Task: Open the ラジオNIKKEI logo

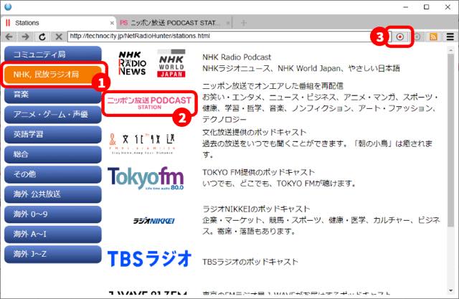Action: (x=153, y=221)
